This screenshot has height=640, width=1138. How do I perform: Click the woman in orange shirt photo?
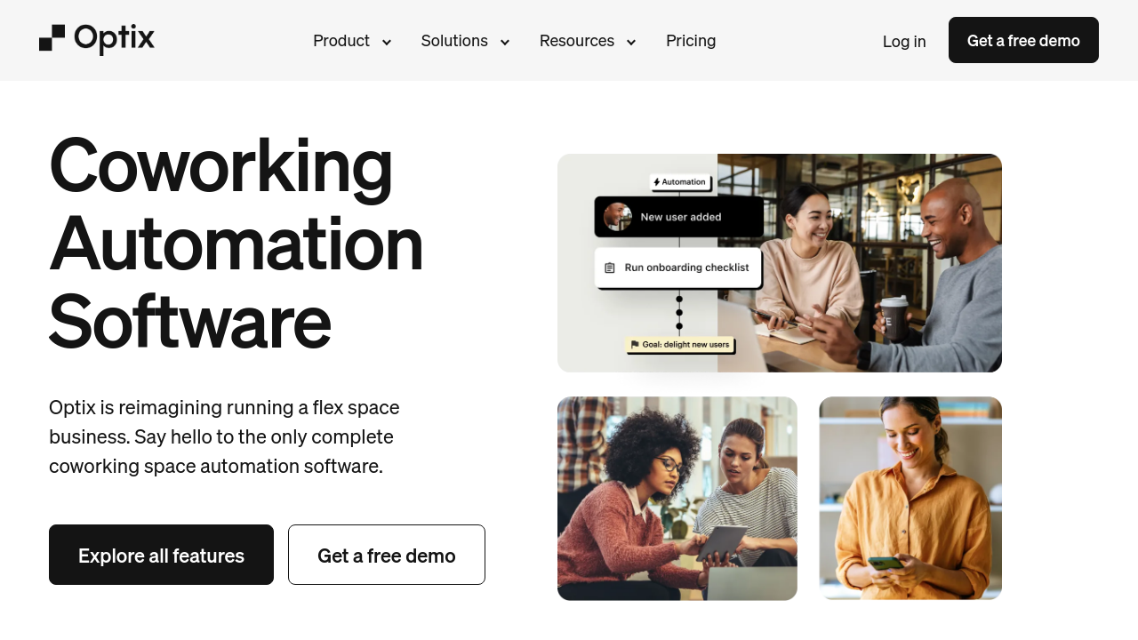pos(910,498)
